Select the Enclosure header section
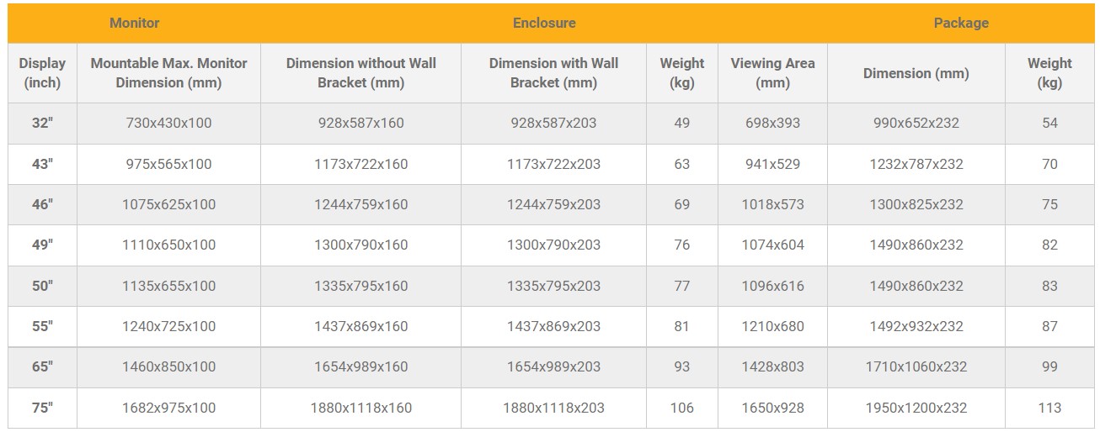The width and height of the screenshot is (1100, 432). [x=544, y=23]
